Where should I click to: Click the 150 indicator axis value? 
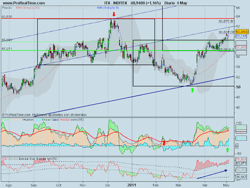pos(239,123)
